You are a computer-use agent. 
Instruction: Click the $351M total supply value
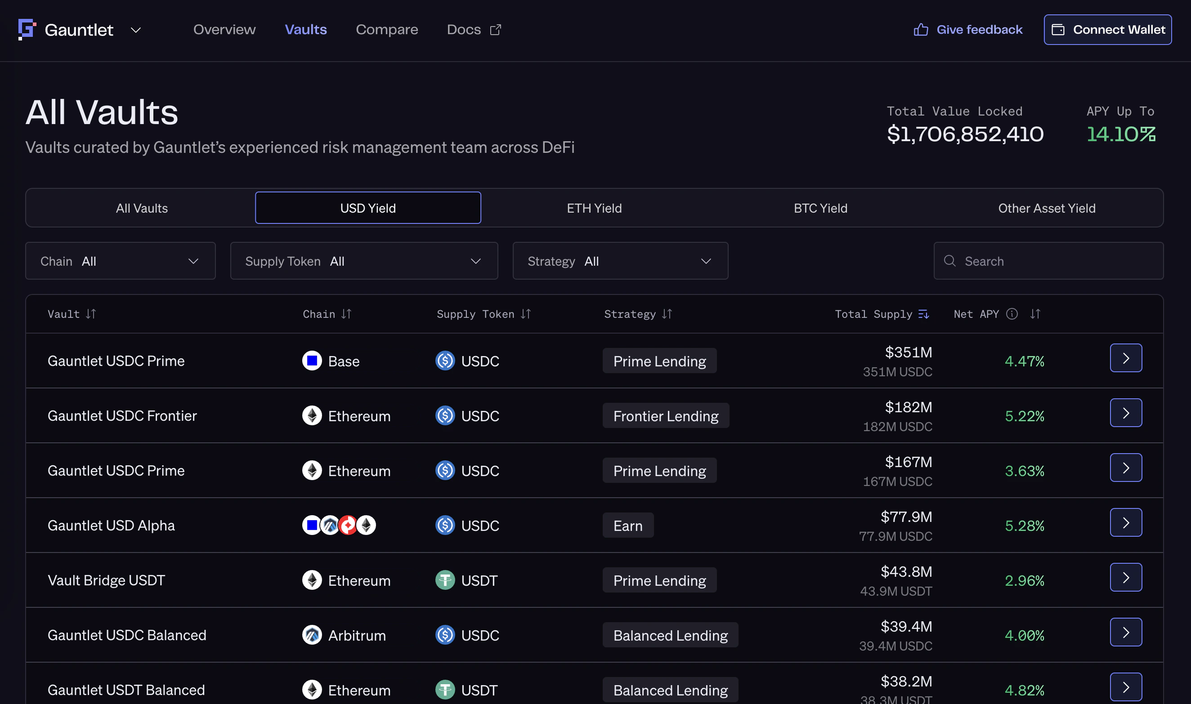[x=908, y=352]
